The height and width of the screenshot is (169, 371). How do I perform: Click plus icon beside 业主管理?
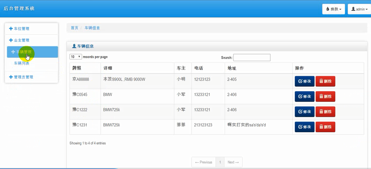click(x=11, y=40)
